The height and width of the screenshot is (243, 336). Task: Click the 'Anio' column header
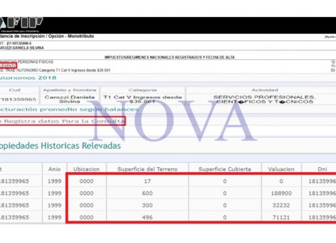coord(54,169)
